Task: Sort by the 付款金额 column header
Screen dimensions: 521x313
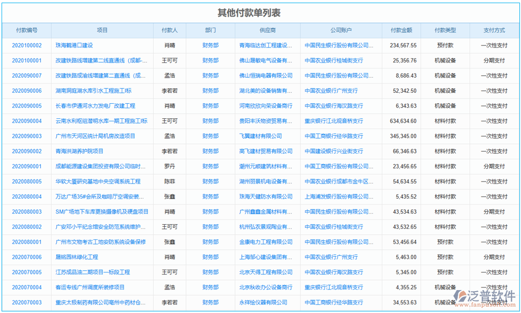Action: click(401, 30)
